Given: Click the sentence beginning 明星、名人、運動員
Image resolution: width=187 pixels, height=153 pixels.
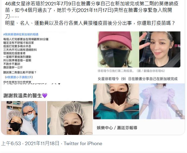Looking at the screenshot, I should [90, 23].
